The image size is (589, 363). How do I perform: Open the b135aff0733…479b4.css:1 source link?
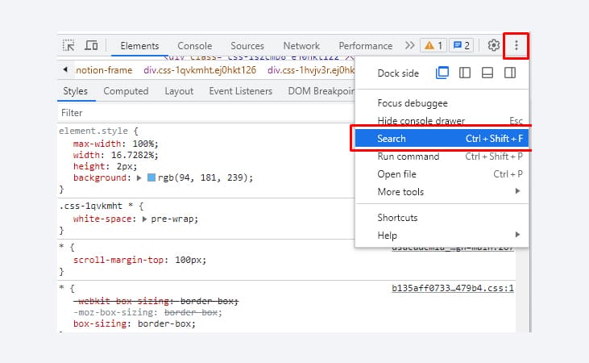click(453, 288)
